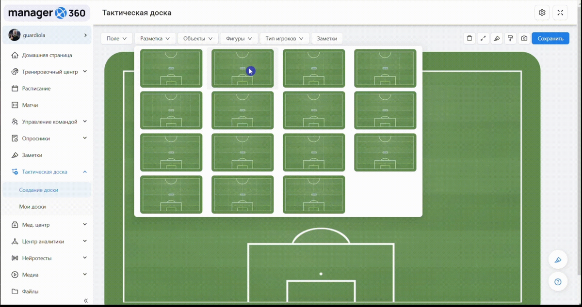Select the first field thumbnail in the top row
The height and width of the screenshot is (307, 582).
click(171, 68)
